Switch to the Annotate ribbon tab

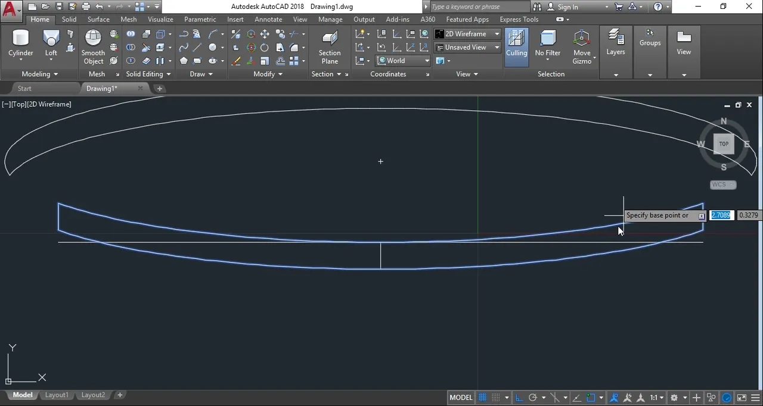[x=268, y=19]
